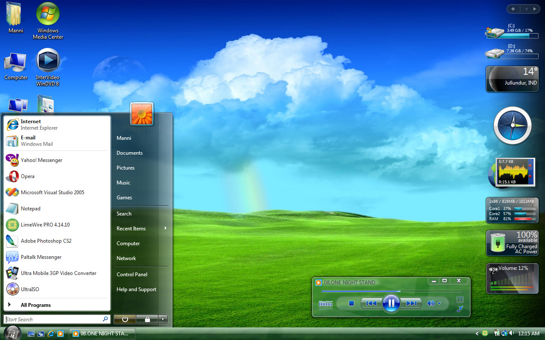Show hidden tray icons chevron
The height and width of the screenshot is (340, 545).
point(477,333)
